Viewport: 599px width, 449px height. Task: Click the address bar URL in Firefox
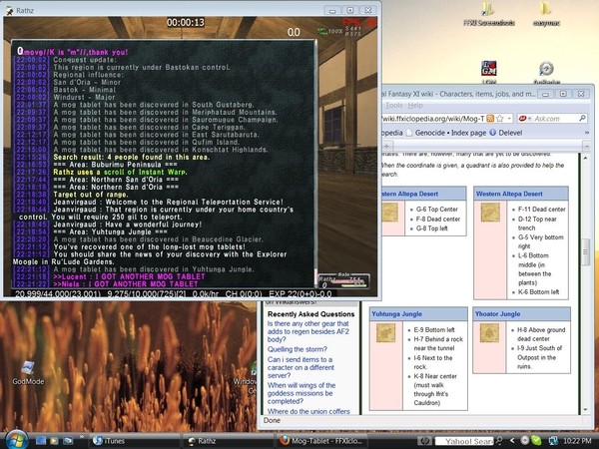(x=432, y=119)
